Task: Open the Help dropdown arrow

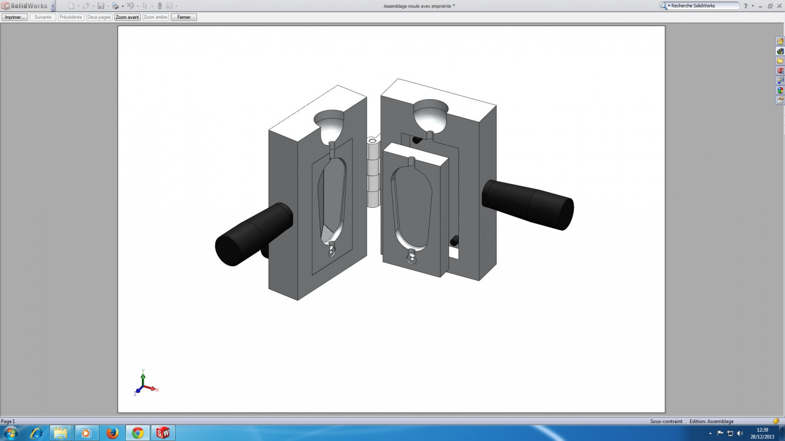Action: click(753, 6)
